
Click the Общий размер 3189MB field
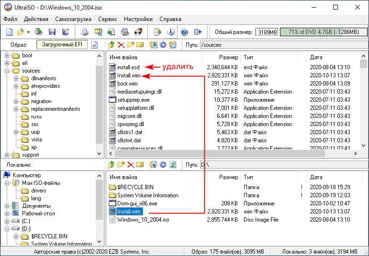(267, 32)
